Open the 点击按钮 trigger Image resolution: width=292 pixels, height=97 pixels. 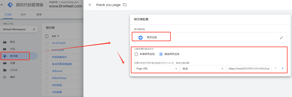point(57,85)
